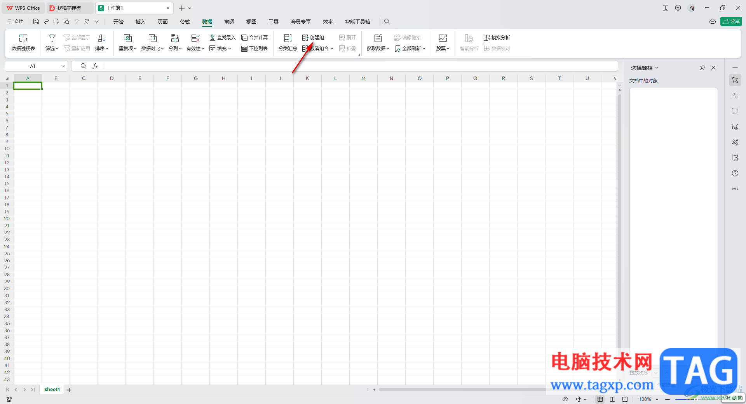Viewport: 746px width, 404px height.
Task: Open the 模拟分析 what-if analysis tool
Action: click(x=497, y=37)
